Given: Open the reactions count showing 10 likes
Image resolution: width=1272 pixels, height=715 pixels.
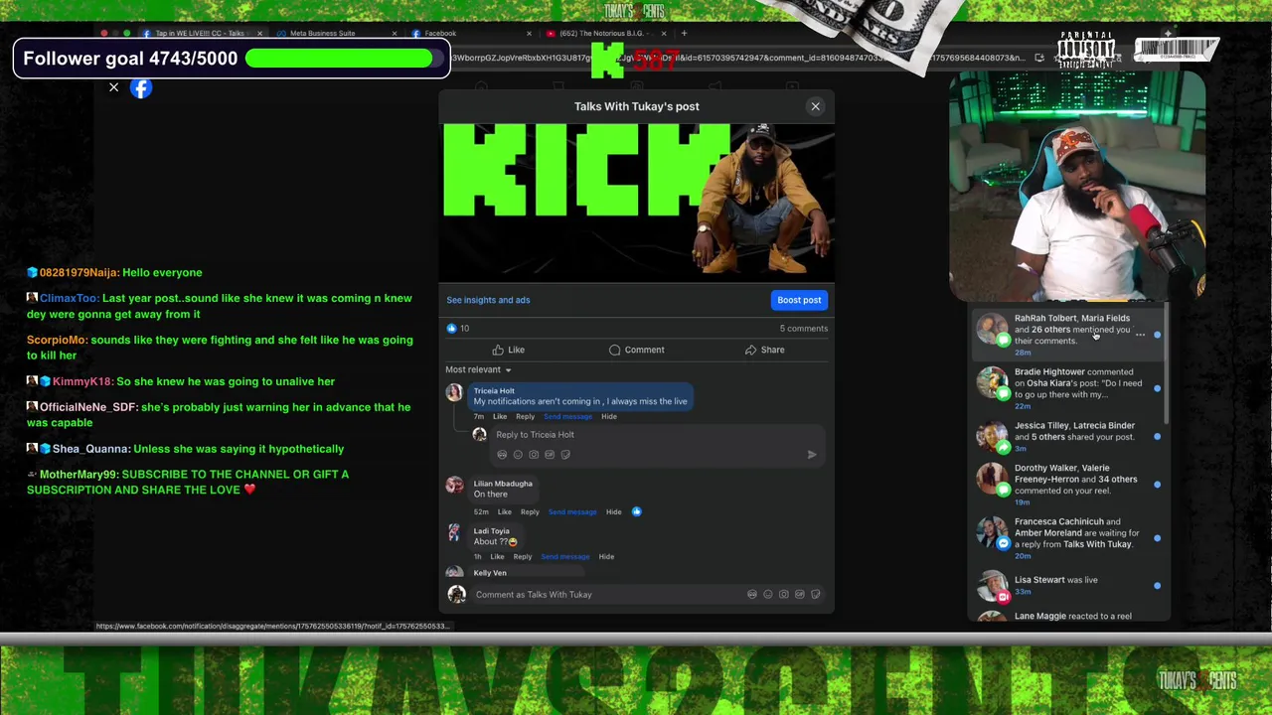Looking at the screenshot, I should click(x=458, y=329).
